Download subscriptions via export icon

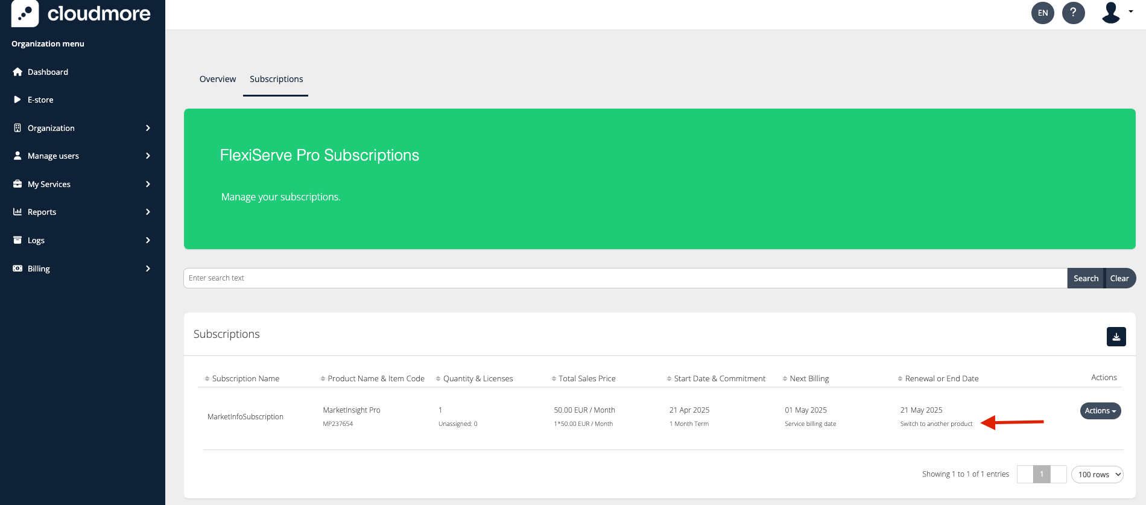[1116, 337]
